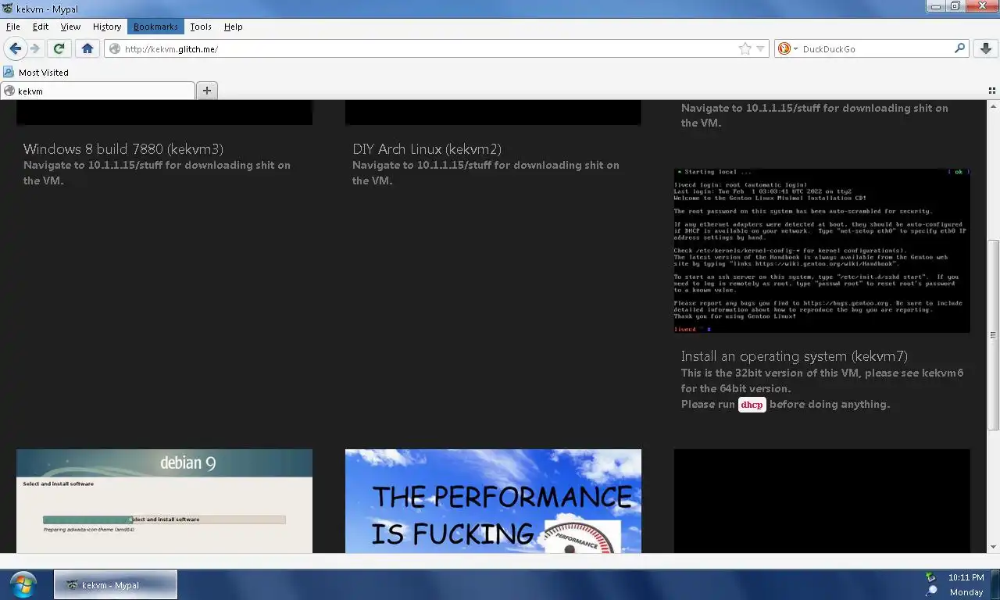The image size is (1000, 600).
Task: Select the kekvm tab
Action: click(98, 91)
